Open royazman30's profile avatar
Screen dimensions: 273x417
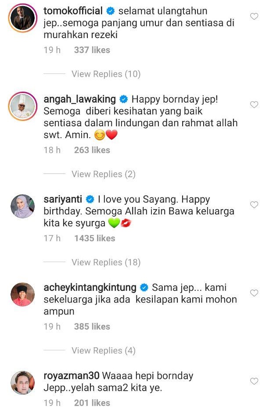pyautogui.click(x=23, y=383)
